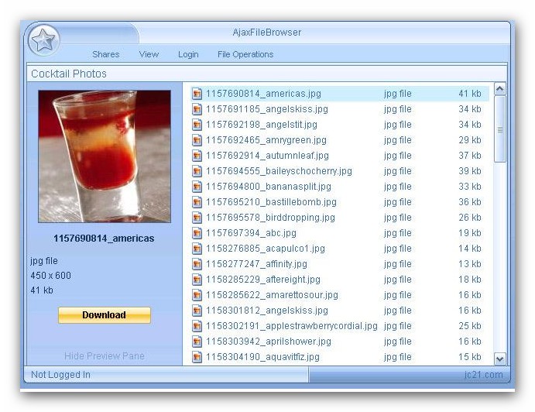Click the AjaxFileBrowser window title

click(267, 33)
